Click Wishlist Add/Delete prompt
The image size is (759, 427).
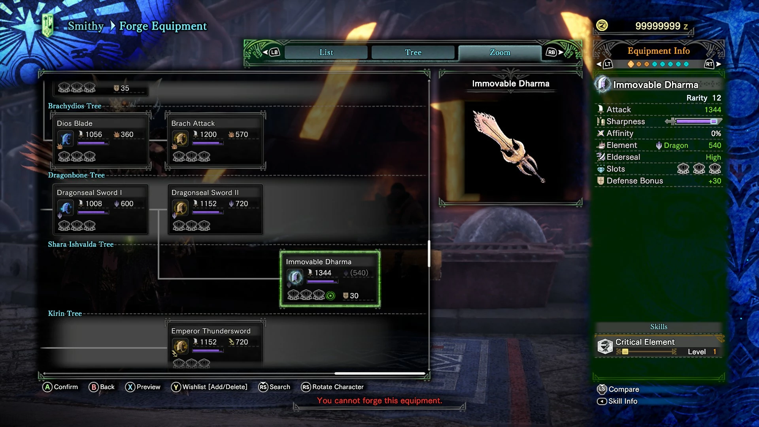click(x=209, y=387)
